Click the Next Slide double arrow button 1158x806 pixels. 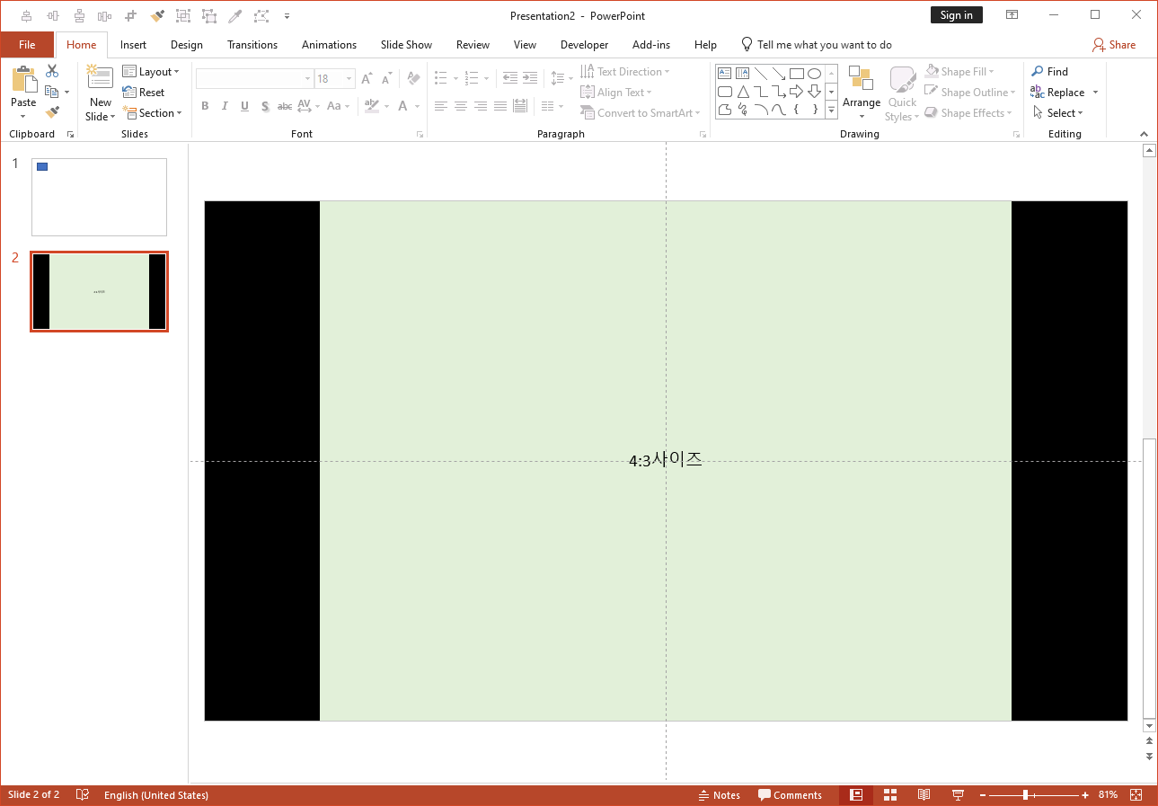[x=1149, y=757]
